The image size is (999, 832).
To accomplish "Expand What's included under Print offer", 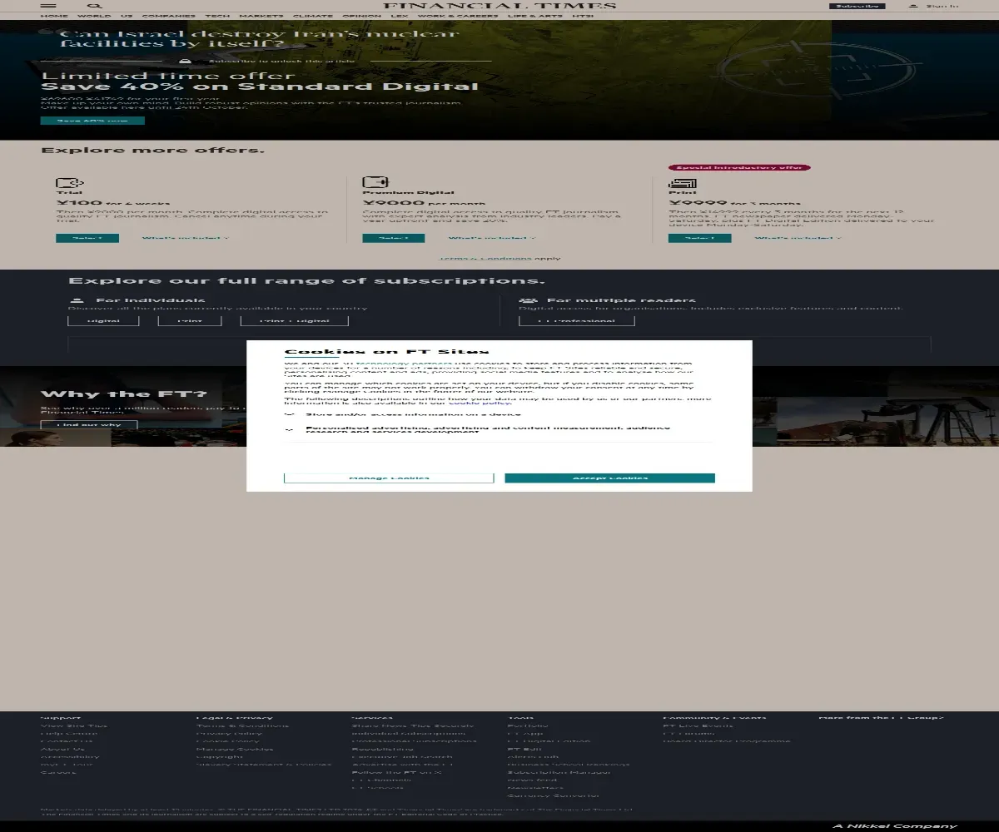I will (x=798, y=238).
